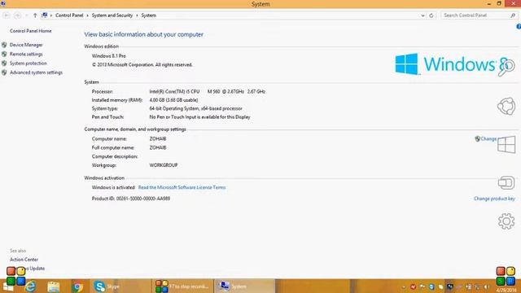Click the Windows 8.1 Pro edition text
This screenshot has width=521, height=293.
point(108,56)
